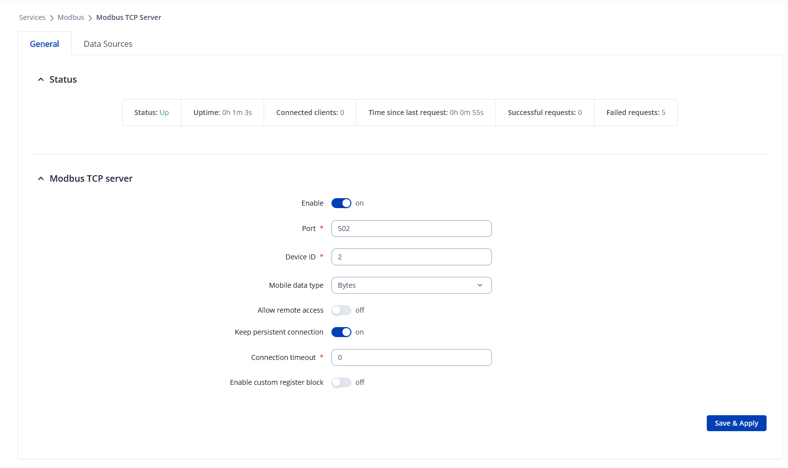Disable Keep persistent connection toggle
This screenshot has width=788, height=468.
341,332
